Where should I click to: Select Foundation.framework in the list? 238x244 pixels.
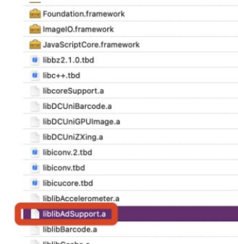130,13
